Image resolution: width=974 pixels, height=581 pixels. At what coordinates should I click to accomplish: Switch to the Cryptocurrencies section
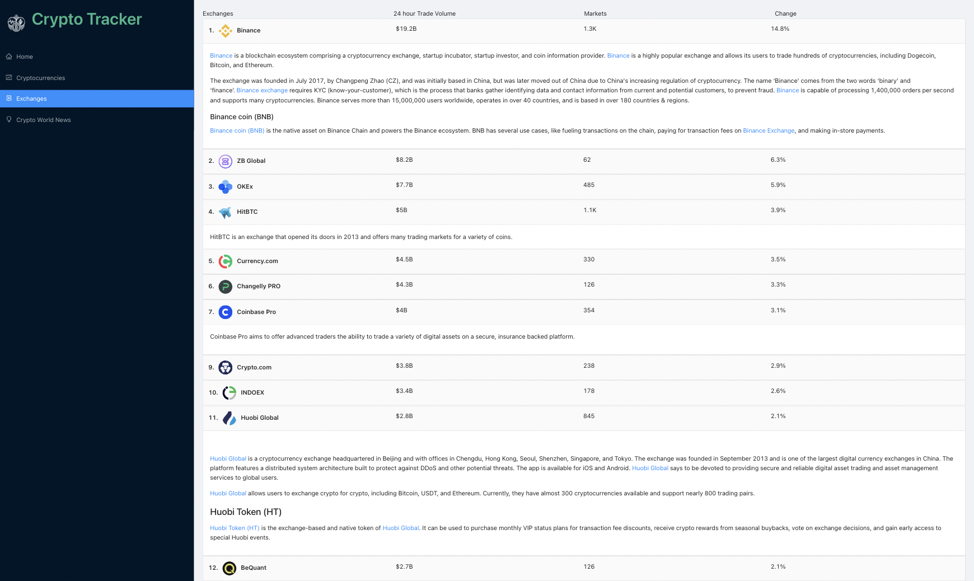(x=40, y=77)
